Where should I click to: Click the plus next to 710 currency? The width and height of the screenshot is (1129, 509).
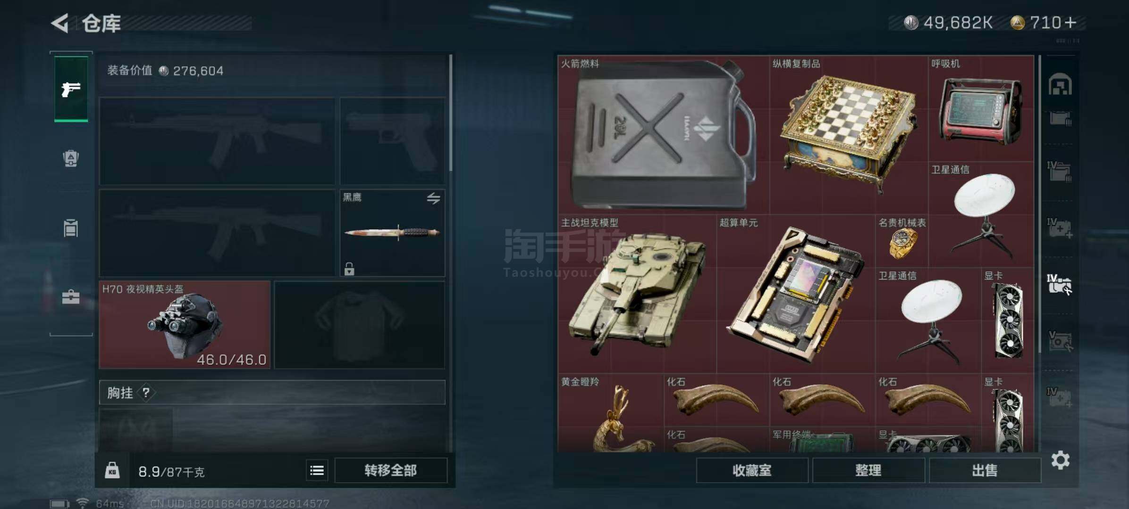click(x=1070, y=23)
